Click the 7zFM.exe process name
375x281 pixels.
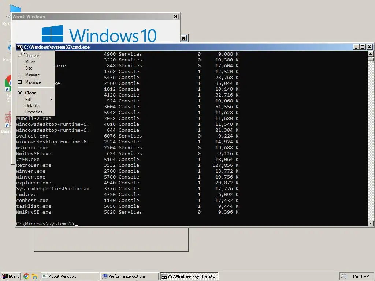coord(28,160)
